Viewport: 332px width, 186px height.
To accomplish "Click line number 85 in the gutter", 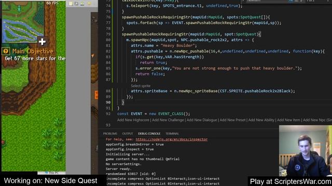I will point(108,68).
